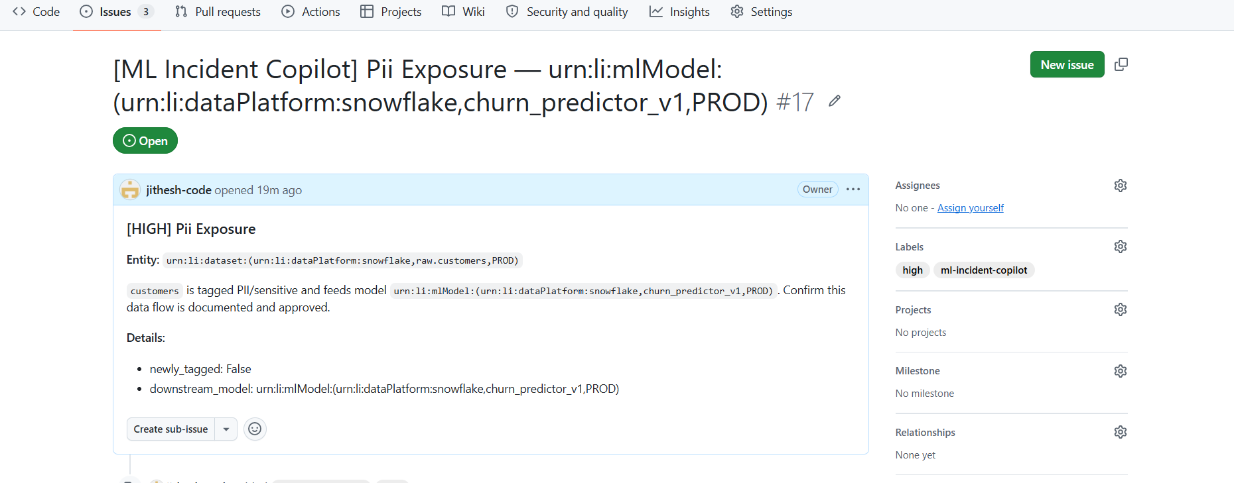
Task: Click the New issue button
Action: pyautogui.click(x=1067, y=64)
